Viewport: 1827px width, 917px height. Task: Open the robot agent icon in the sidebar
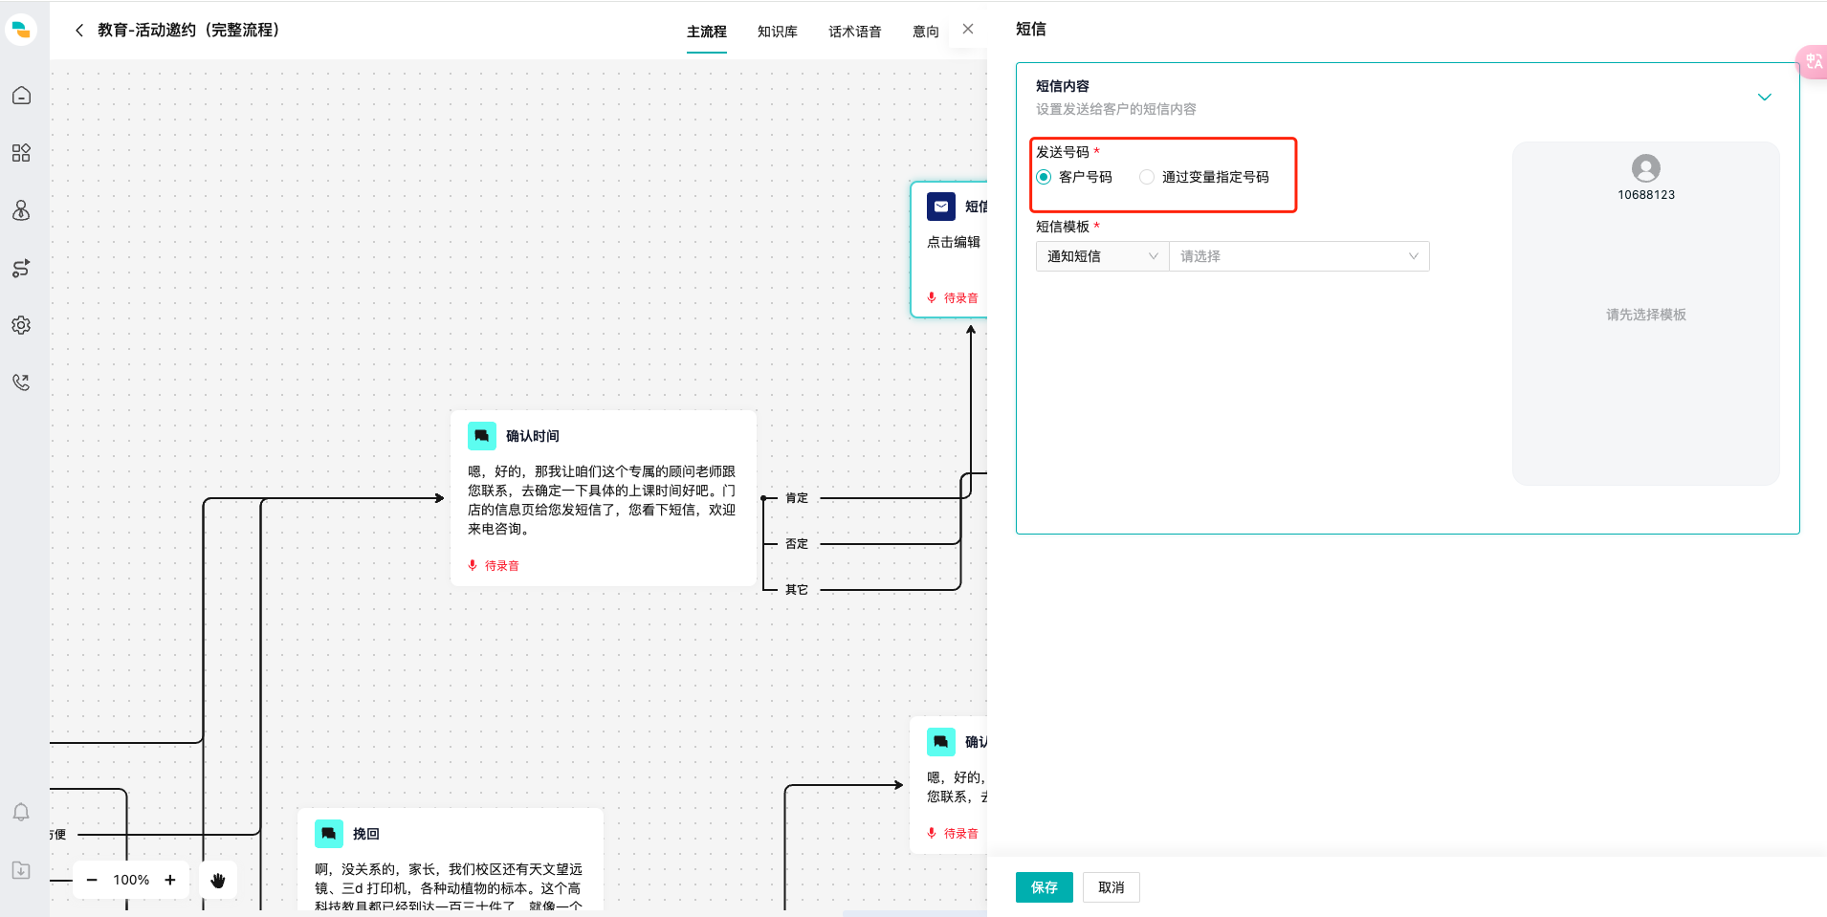[x=21, y=210]
